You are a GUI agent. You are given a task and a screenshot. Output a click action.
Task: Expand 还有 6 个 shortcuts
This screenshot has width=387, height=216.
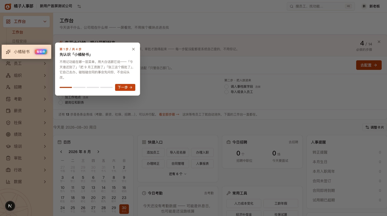point(178,174)
